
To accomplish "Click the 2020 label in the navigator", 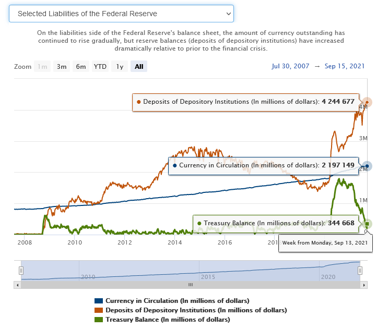I will pos(328,277).
